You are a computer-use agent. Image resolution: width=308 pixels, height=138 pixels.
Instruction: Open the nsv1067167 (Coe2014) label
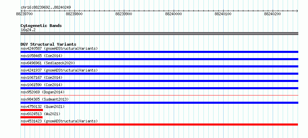(42, 77)
